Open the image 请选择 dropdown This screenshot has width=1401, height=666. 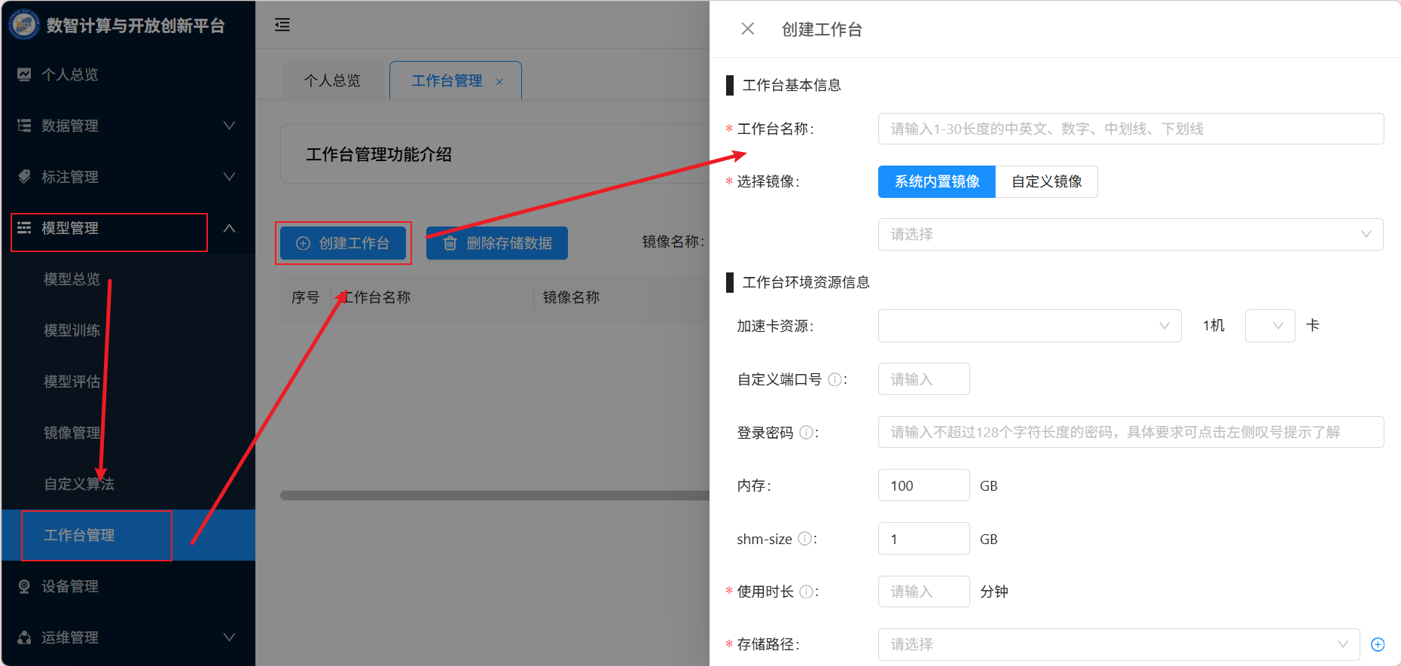coord(1130,234)
